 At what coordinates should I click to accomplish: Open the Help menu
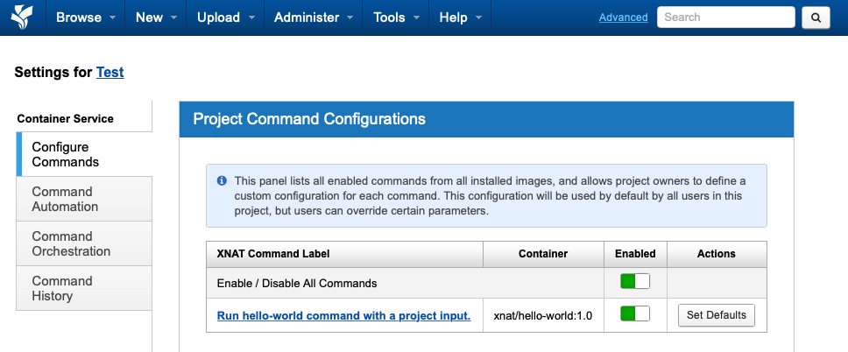[x=460, y=18]
